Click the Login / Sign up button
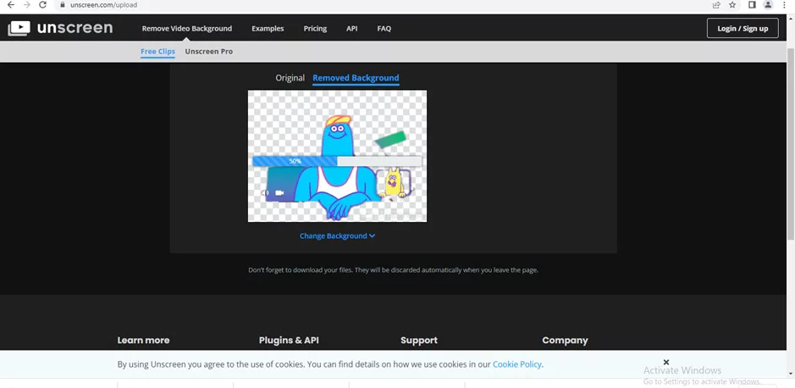This screenshot has width=795, height=388. 743,29
